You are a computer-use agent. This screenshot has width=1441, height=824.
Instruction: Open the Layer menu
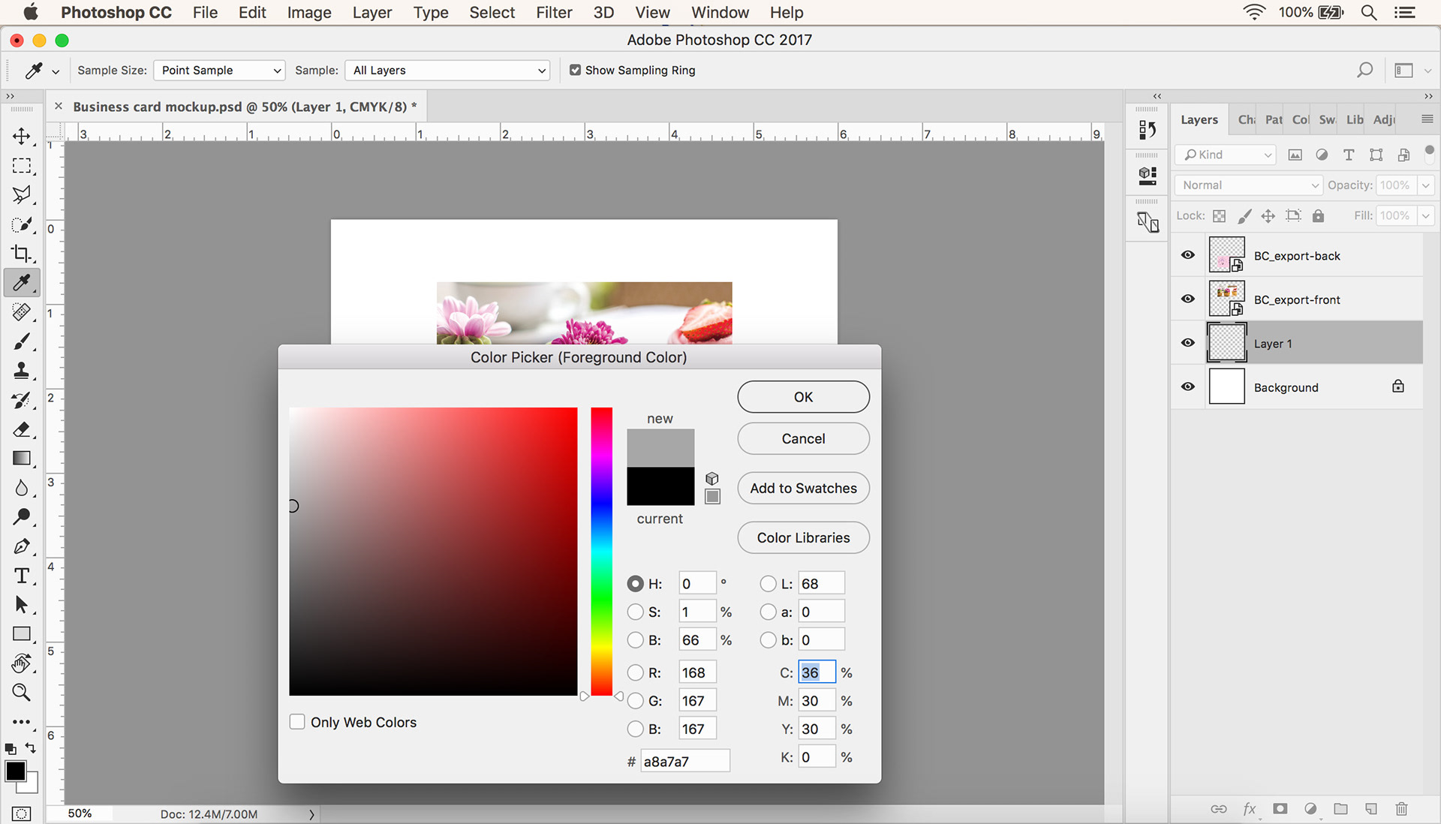pos(372,13)
